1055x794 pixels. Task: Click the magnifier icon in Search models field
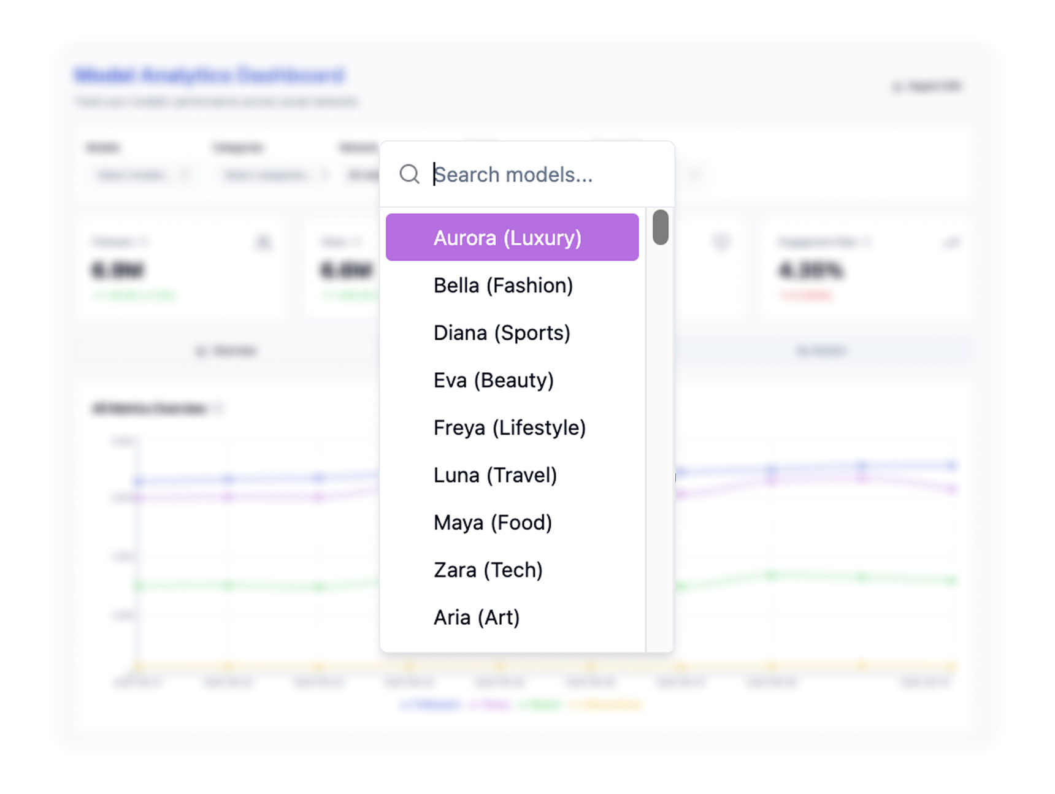click(x=410, y=175)
